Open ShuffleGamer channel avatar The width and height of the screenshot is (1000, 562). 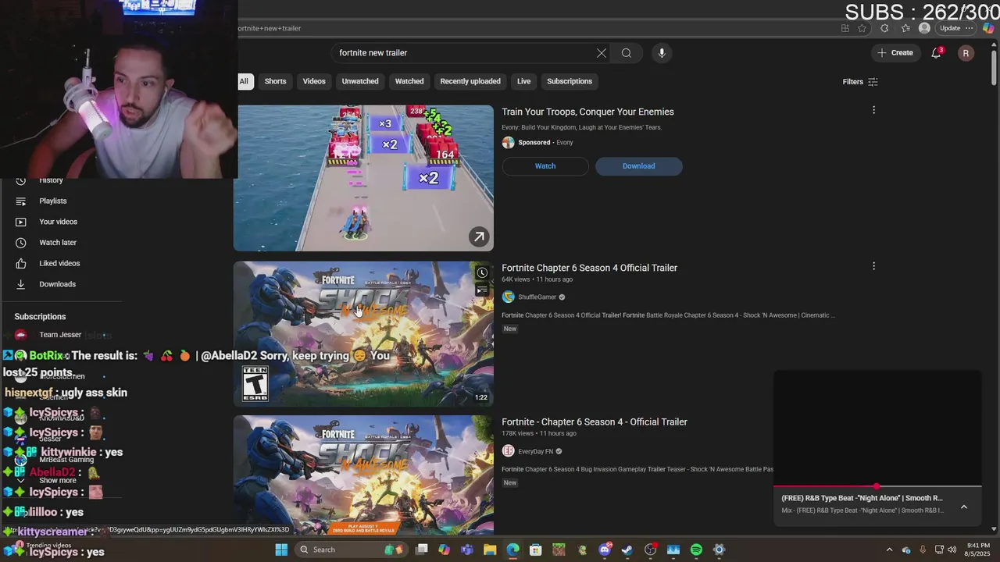[508, 297]
